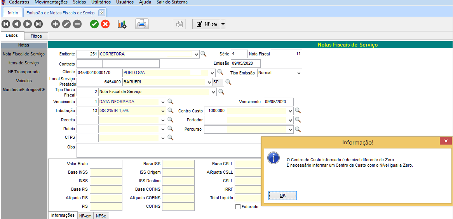Cancel changes with the red X icon

(x=105, y=24)
